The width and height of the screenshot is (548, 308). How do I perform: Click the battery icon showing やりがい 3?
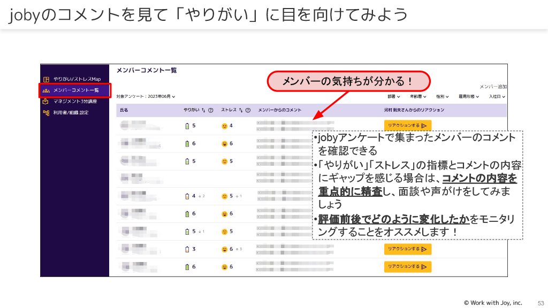click(x=187, y=249)
